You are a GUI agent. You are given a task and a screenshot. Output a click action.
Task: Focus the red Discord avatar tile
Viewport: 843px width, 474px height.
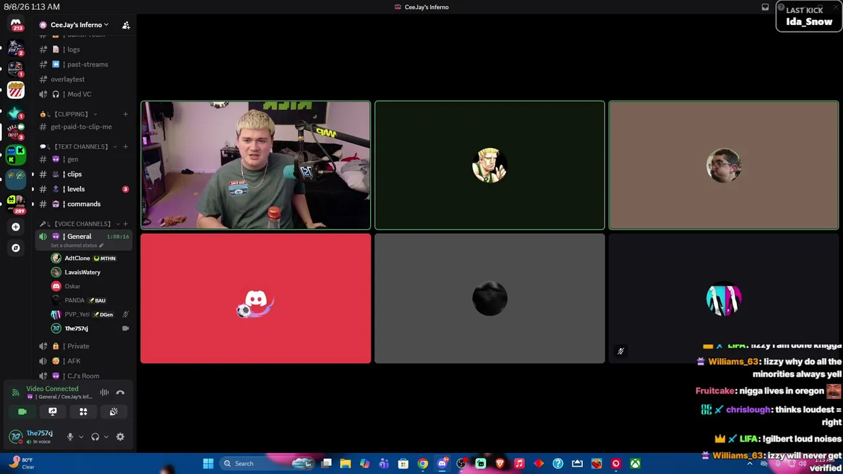pos(256,299)
